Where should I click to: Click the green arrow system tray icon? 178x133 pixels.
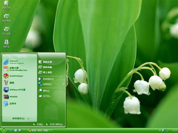[x=160, y=131]
